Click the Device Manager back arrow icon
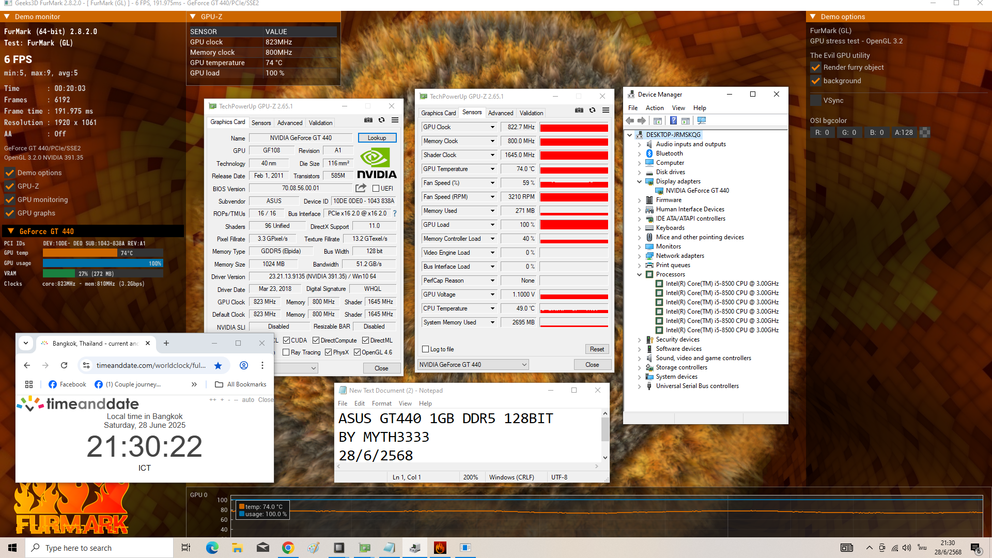 [630, 120]
